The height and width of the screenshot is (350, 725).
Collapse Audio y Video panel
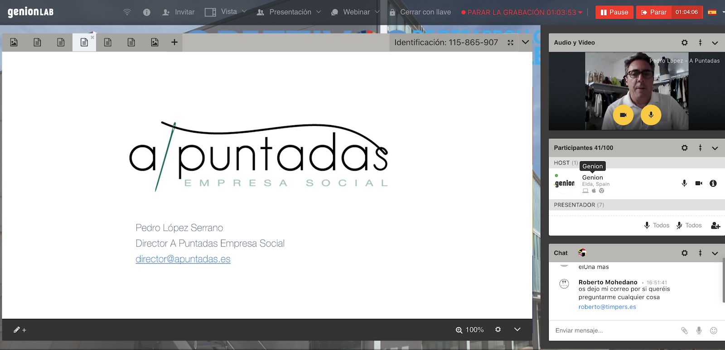coord(715,43)
